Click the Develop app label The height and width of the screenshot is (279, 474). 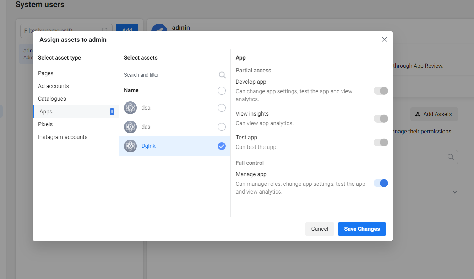coord(251,82)
